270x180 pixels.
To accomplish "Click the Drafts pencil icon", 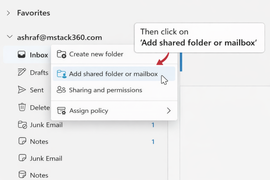I will [22, 72].
